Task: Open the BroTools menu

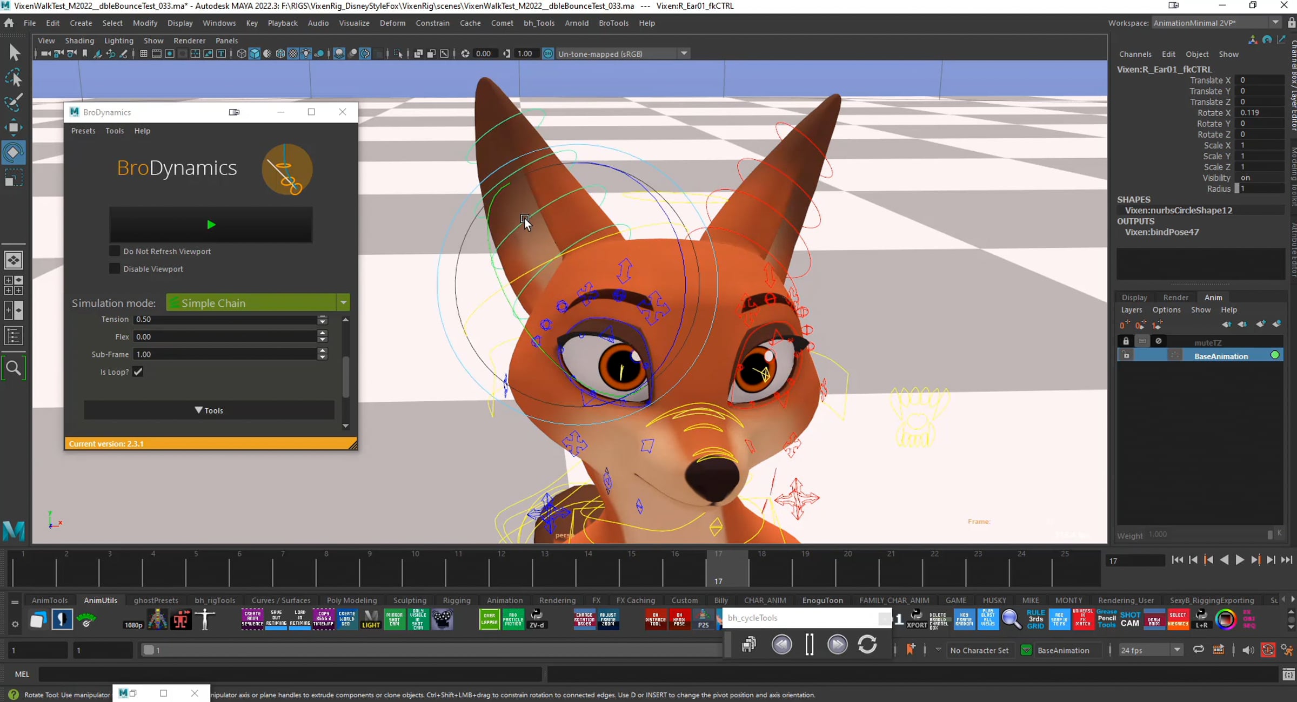Action: coord(613,23)
